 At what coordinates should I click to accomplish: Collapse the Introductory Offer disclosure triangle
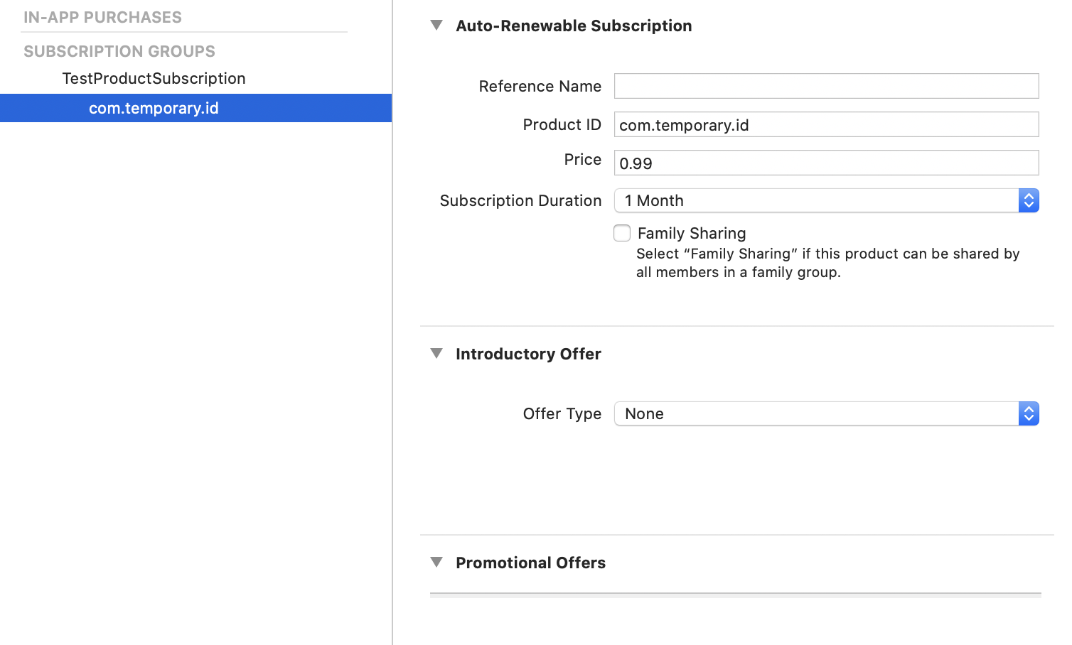pyautogui.click(x=436, y=354)
